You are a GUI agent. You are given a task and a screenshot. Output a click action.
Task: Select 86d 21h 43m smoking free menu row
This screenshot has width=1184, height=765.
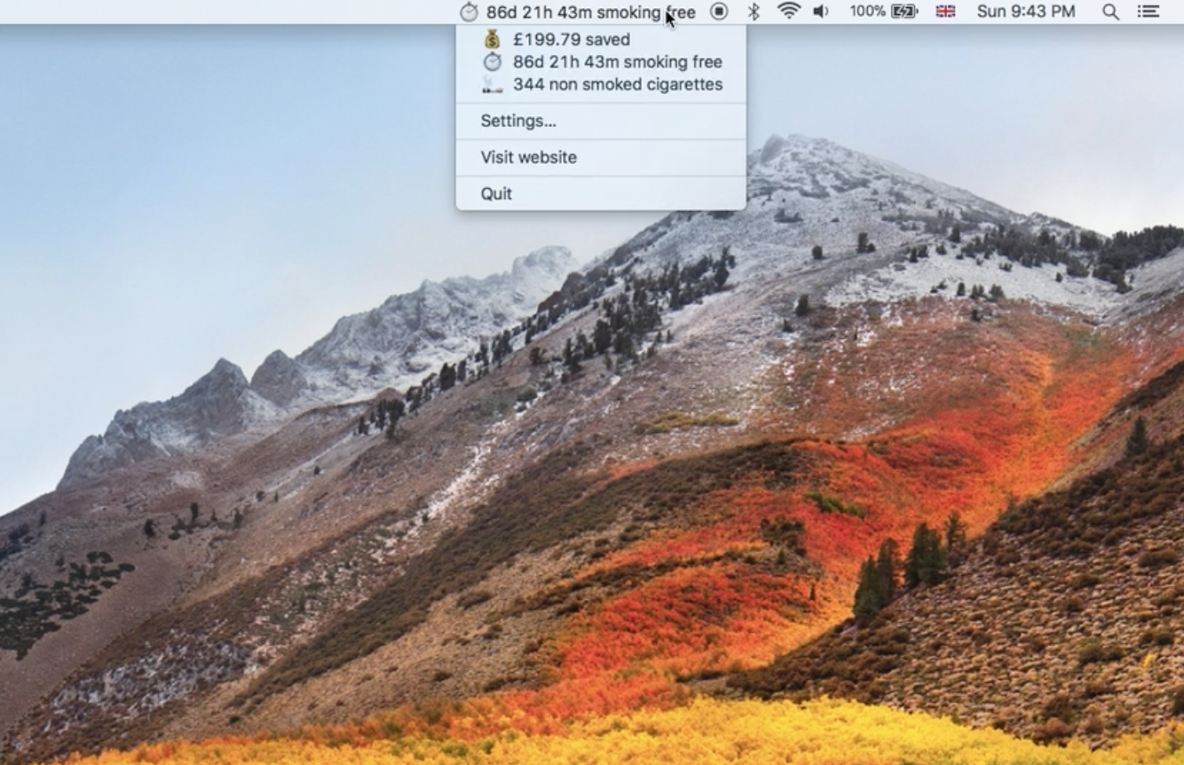coord(601,62)
